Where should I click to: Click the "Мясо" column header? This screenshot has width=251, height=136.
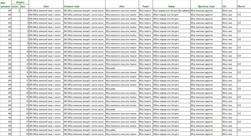(122, 6)
